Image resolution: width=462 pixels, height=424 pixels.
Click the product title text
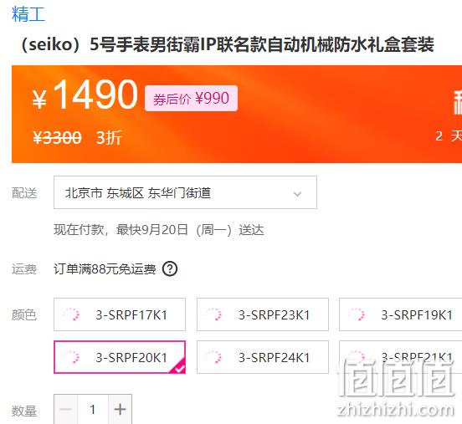(x=228, y=45)
